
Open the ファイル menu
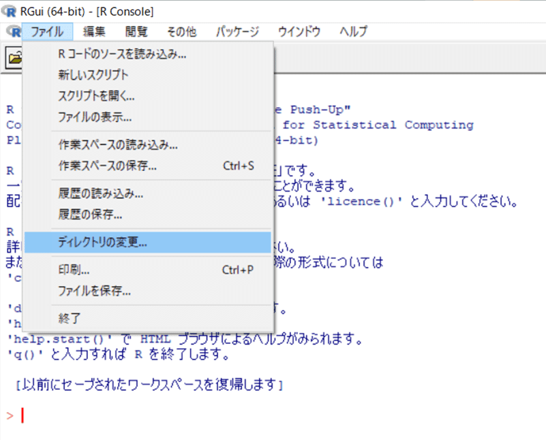pyautogui.click(x=47, y=31)
